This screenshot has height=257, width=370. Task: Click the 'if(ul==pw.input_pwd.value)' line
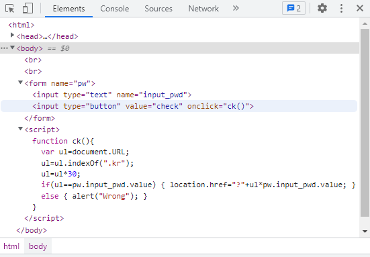pos(198,185)
